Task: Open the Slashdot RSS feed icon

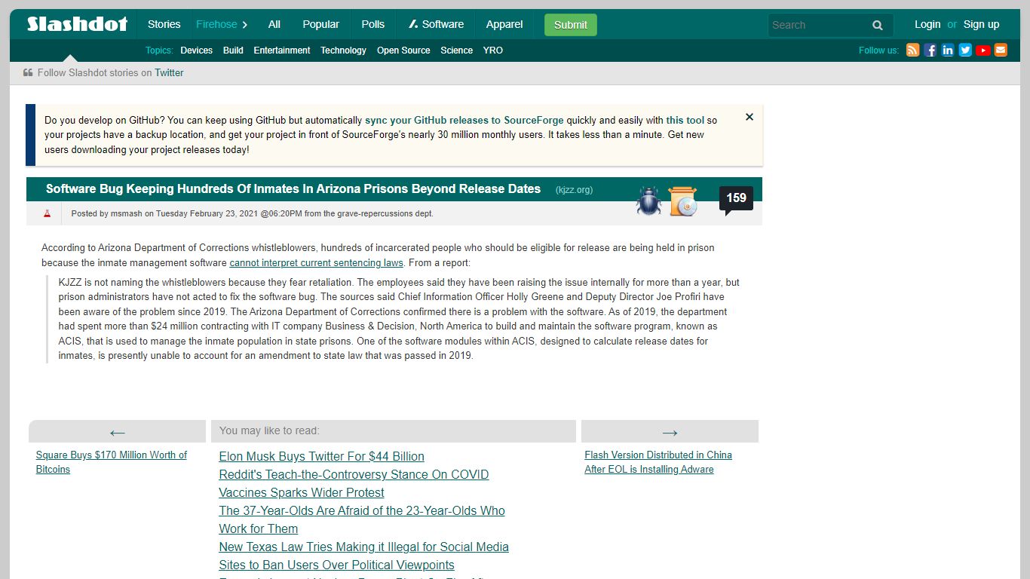Action: 912,51
